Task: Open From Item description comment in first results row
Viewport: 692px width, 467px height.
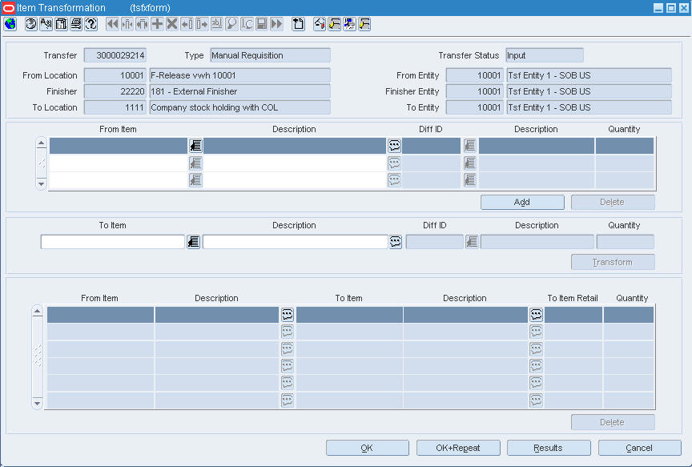Action: point(288,315)
